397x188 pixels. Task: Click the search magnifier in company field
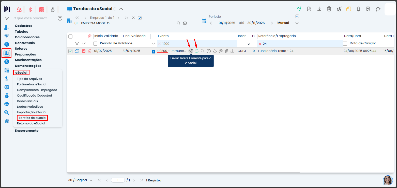coord(179,23)
